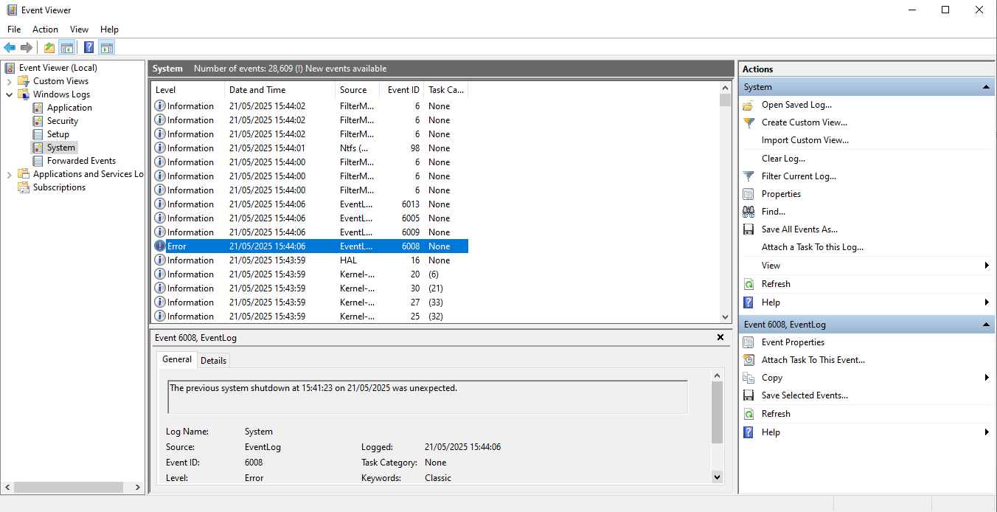The image size is (997, 512).
Task: Click the unexpected shutdown description text box
Action: (428, 397)
